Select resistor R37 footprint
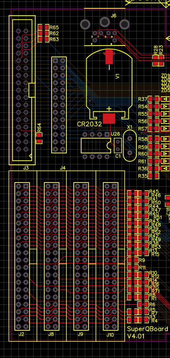 pos(154,99)
